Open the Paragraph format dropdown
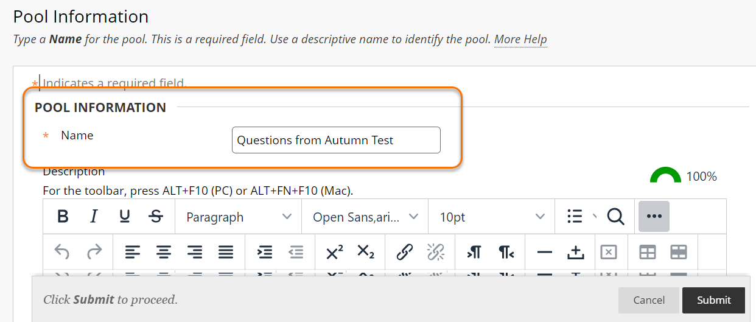756x322 pixels. pyautogui.click(x=238, y=217)
